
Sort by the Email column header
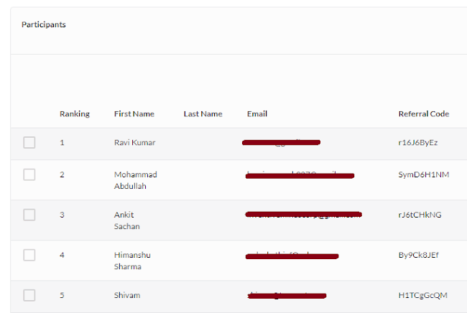pos(257,114)
